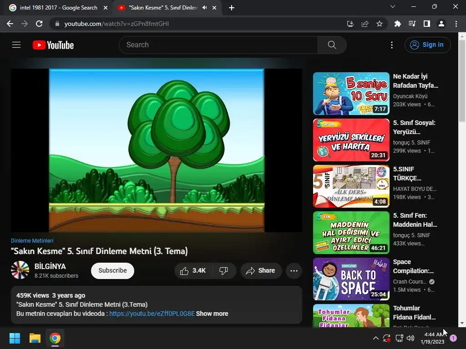Image resolution: width=466 pixels, height=349 pixels.
Task: Open Space Compilation video title
Action: click(413, 266)
